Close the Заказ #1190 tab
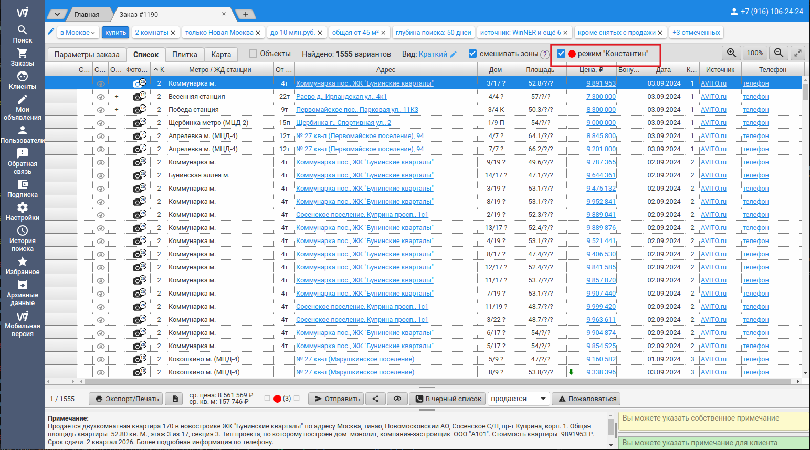The image size is (810, 450). [x=224, y=14]
